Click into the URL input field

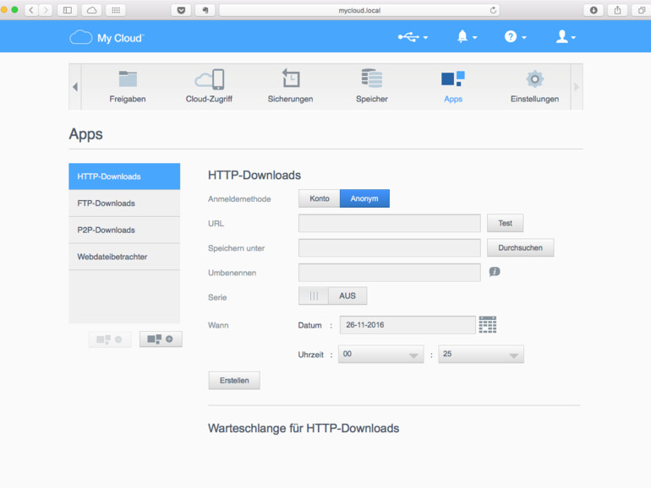click(x=390, y=223)
